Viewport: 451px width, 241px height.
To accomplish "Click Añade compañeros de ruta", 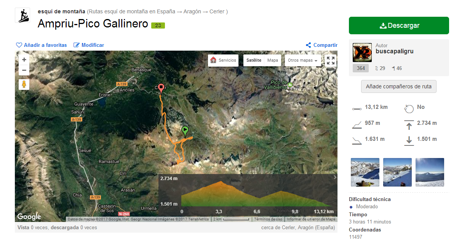I will coord(399,86).
